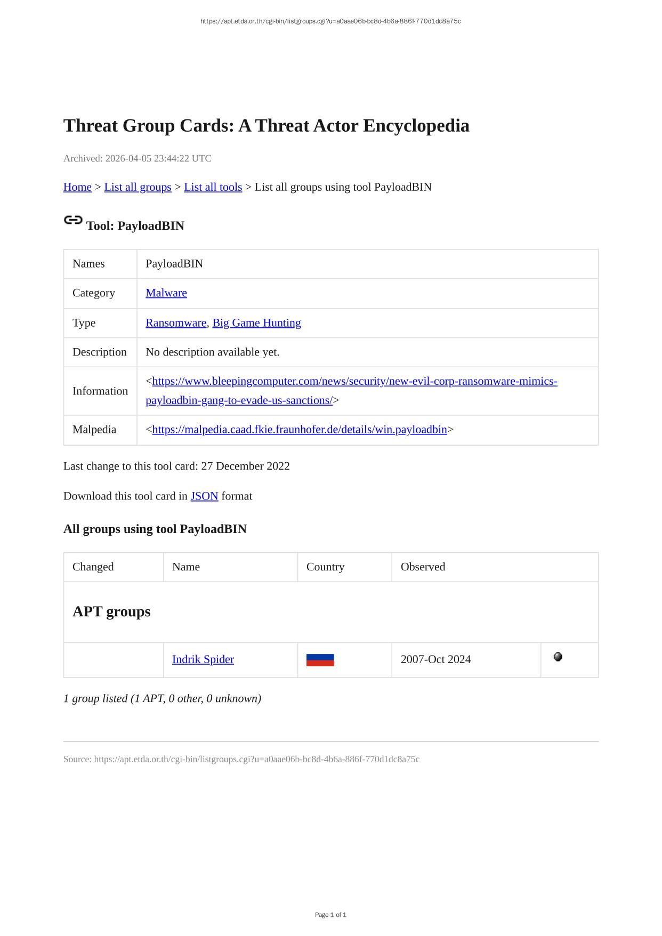Follow the Malware category link
The height and width of the screenshot is (936, 662).
(x=166, y=293)
